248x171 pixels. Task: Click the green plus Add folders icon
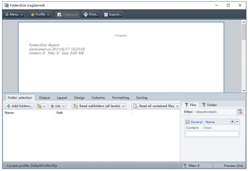(x=9, y=106)
